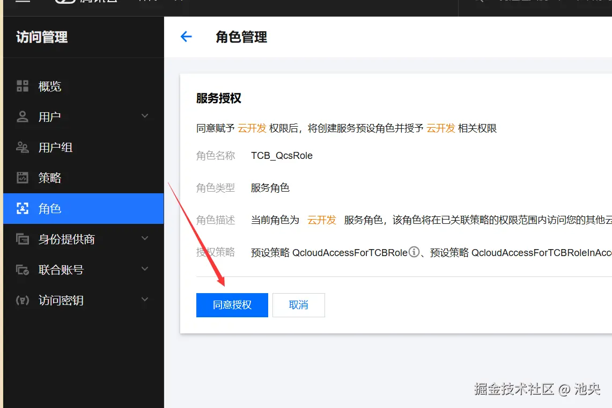This screenshot has height=408, width=612.
Task: Open the 策略 menu item
Action: (x=84, y=178)
